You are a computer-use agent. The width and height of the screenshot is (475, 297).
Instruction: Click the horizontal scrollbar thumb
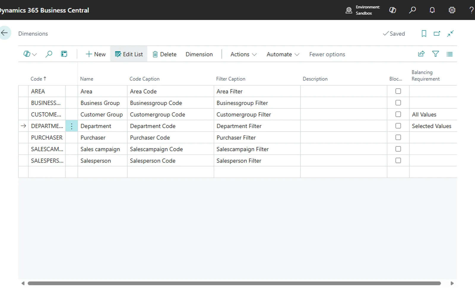(234, 283)
